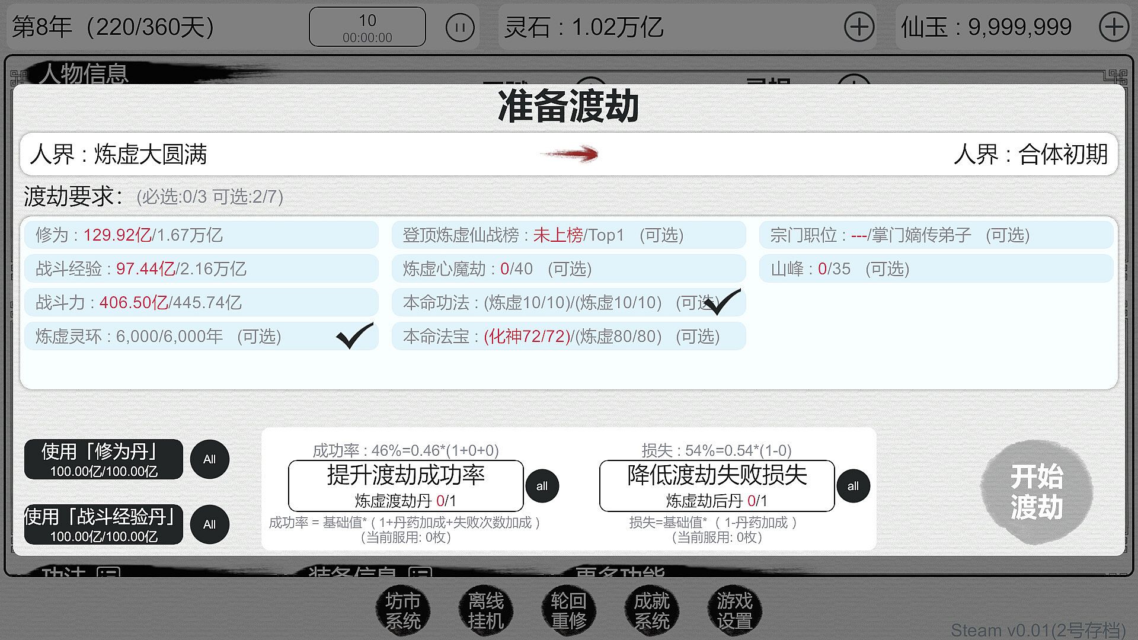Pause the game with the pause icon

click(x=460, y=27)
